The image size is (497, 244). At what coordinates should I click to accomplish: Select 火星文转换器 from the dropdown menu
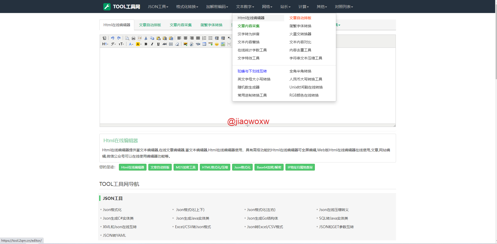[300, 34]
